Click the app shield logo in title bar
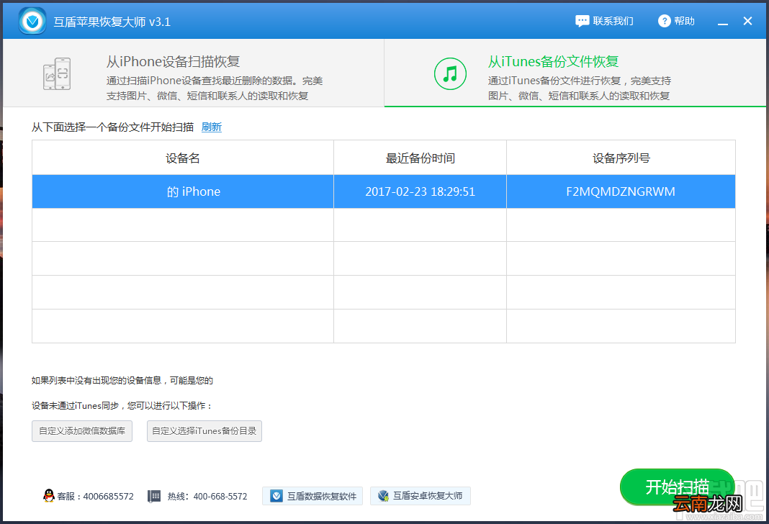Image resolution: width=769 pixels, height=524 pixels. [x=32, y=21]
